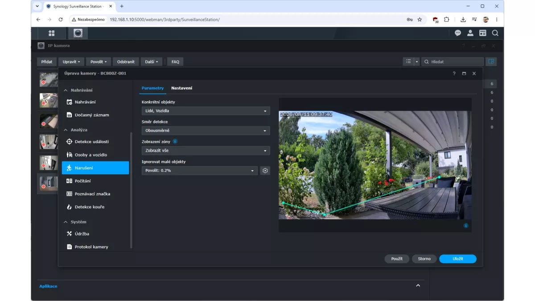Click the Aplikace link
Viewport: 535px width, 301px height.
coord(48,286)
